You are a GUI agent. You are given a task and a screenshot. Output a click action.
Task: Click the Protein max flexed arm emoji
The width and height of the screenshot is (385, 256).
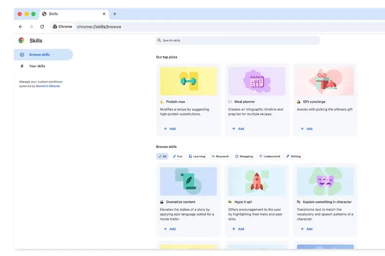tap(162, 102)
